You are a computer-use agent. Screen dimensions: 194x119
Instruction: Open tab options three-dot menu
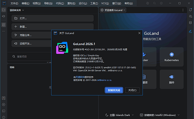click(183, 10)
